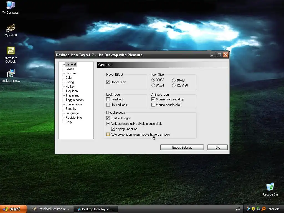Open the Confirmation settings page
284x213 pixels.
73,104
